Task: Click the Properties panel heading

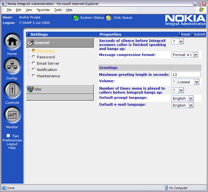Action: (110, 34)
